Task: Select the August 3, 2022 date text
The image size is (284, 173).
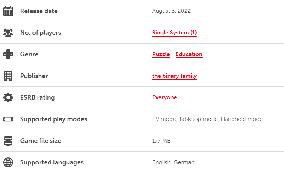Action: (x=171, y=11)
